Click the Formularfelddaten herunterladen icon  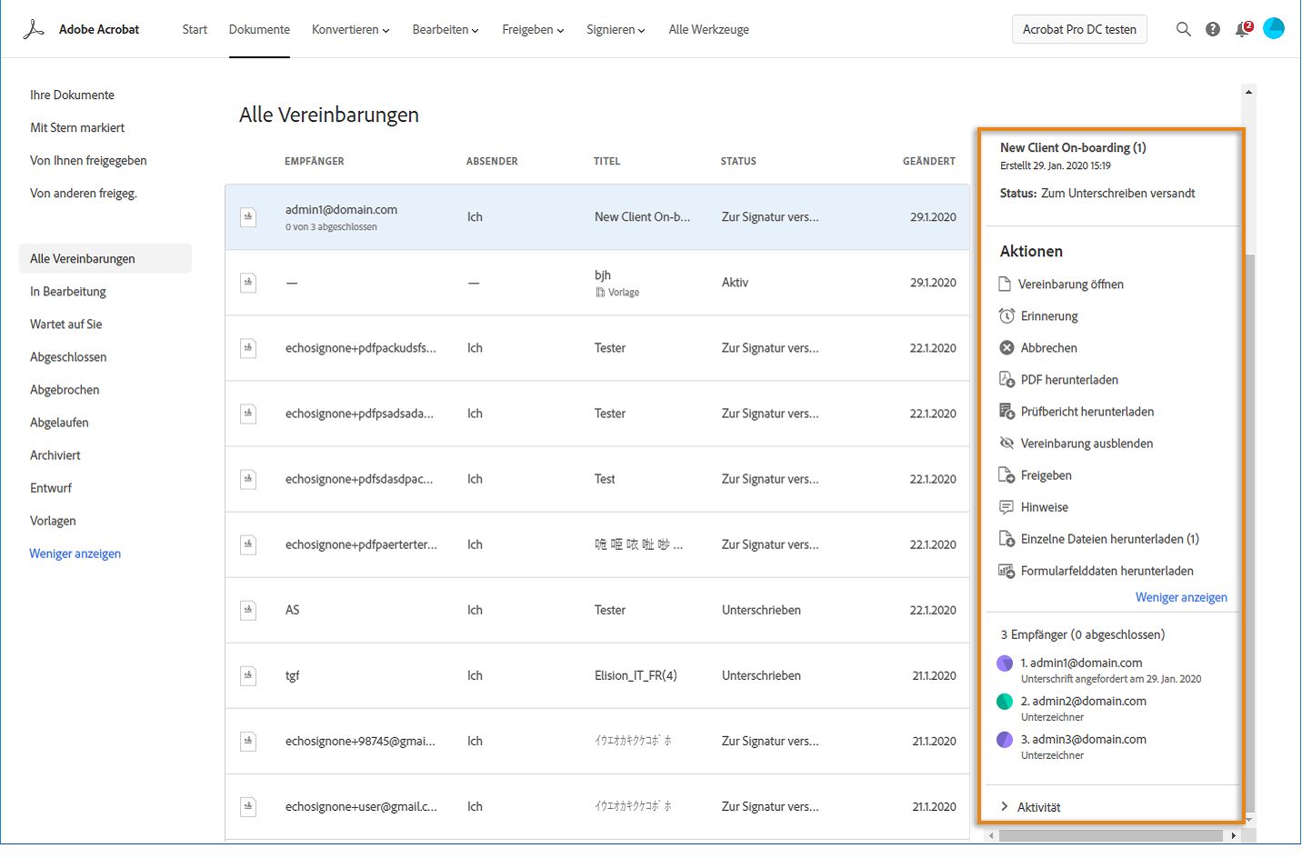click(x=1007, y=571)
